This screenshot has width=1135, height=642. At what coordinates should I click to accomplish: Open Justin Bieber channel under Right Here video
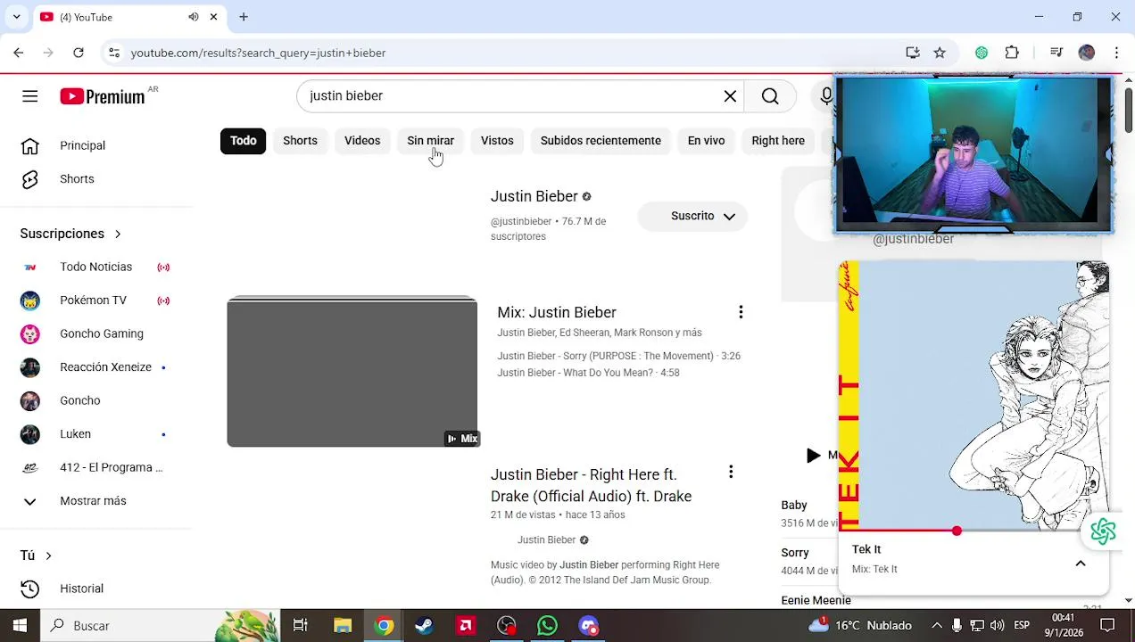pos(547,539)
